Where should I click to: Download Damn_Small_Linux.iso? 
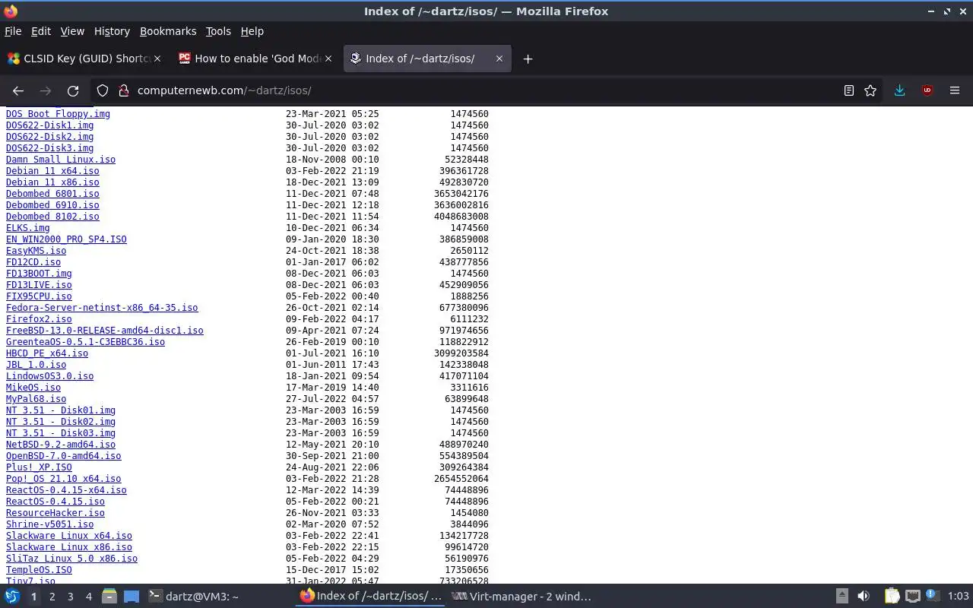(61, 160)
